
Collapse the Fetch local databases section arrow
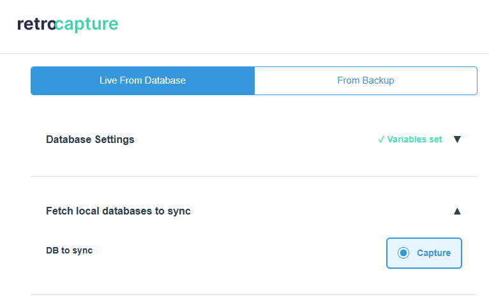point(456,211)
